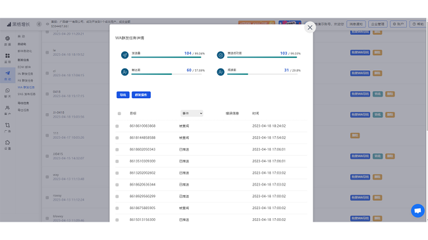This screenshot has height=240, width=428.
Task: Open the message notification button in header
Action: click(356, 24)
